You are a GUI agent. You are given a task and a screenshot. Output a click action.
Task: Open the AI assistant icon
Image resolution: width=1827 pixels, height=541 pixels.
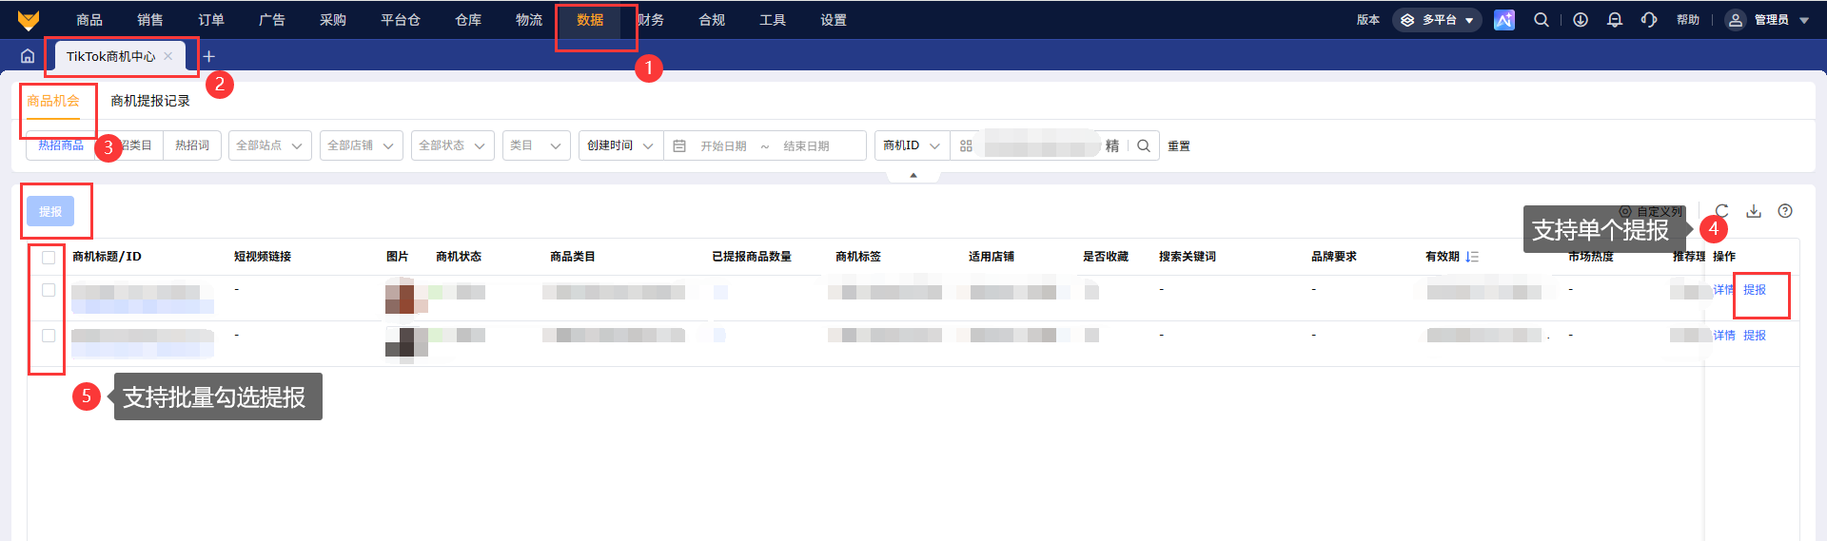pyautogui.click(x=1504, y=20)
